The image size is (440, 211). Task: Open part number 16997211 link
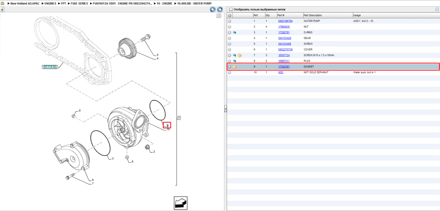[x=284, y=61]
